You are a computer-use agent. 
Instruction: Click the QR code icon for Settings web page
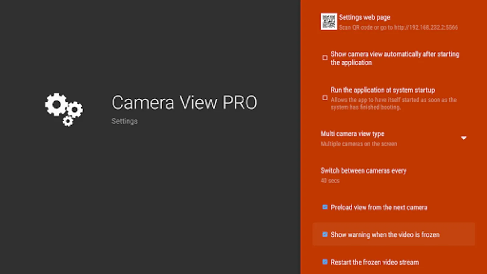pos(328,22)
